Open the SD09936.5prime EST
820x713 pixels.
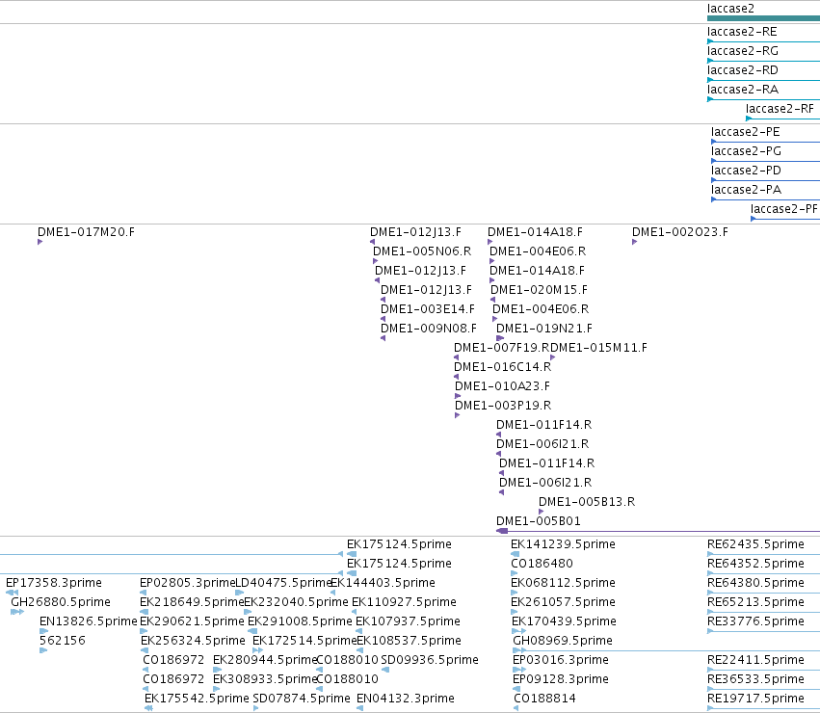430,660
